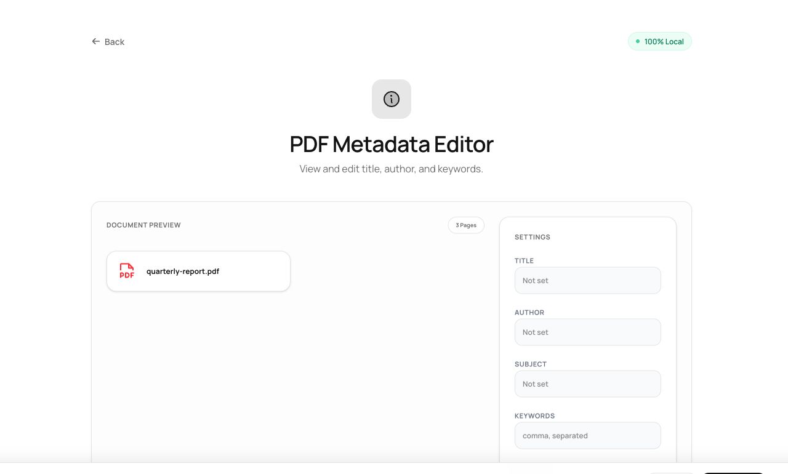
Task: Click into the Keywords input field
Action: click(588, 435)
